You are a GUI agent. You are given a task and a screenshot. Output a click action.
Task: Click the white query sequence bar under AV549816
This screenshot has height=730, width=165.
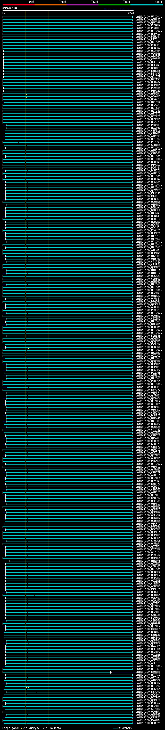pyautogui.click(x=68, y=10)
